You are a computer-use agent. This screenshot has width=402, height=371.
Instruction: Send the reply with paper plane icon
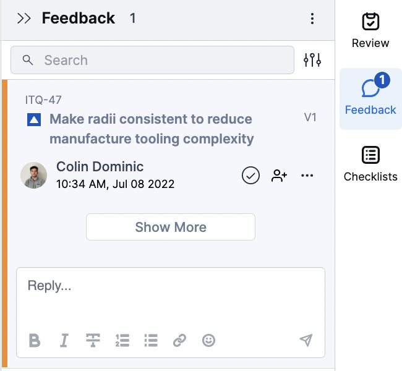306,340
